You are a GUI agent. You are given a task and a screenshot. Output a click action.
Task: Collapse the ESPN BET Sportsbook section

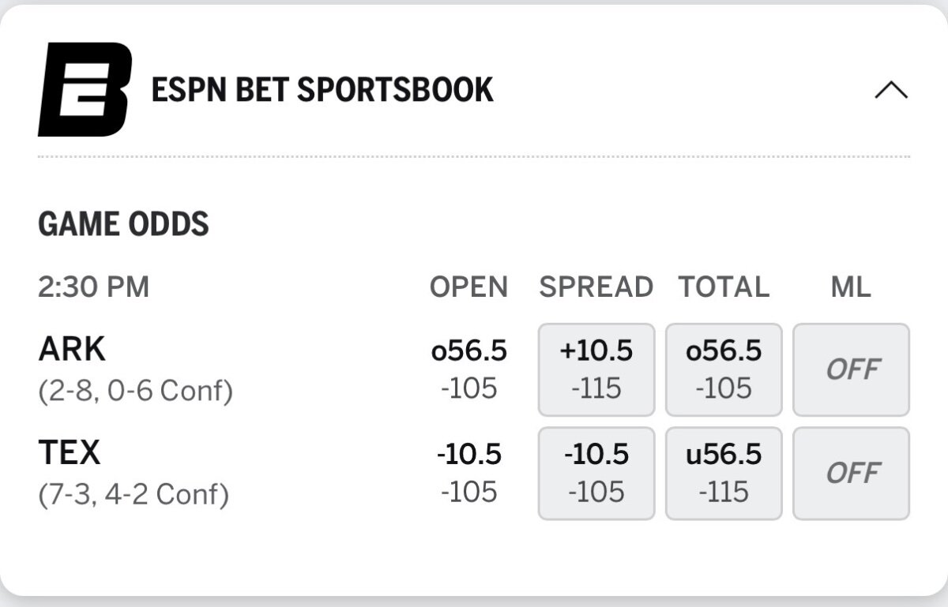891,91
